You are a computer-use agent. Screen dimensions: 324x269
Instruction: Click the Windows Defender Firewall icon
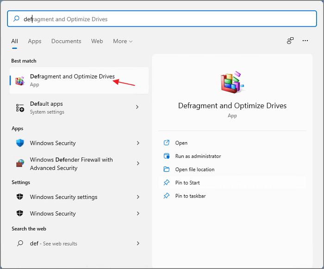[x=20, y=164]
